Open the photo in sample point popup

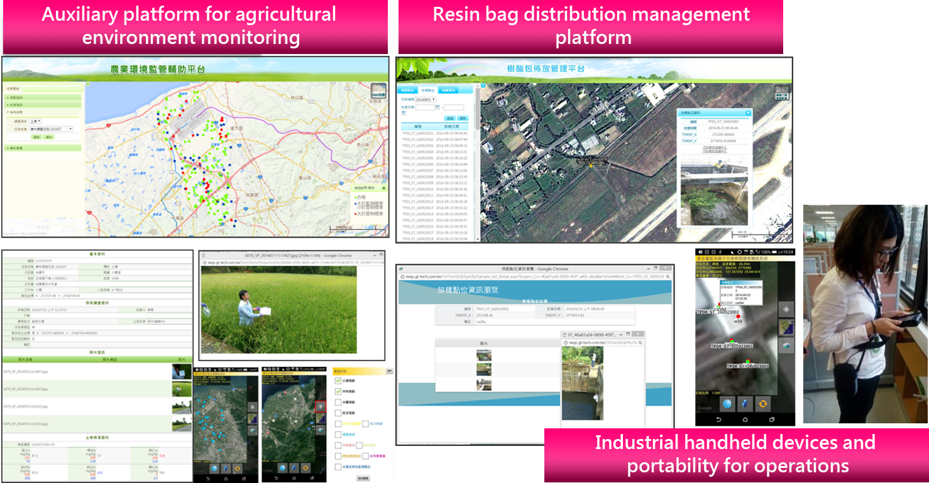tap(715, 192)
